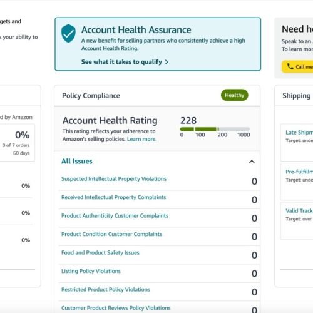Open Suspected Intellectual Property Violations
Image resolution: width=313 pixels, height=313 pixels.
[x=114, y=179]
